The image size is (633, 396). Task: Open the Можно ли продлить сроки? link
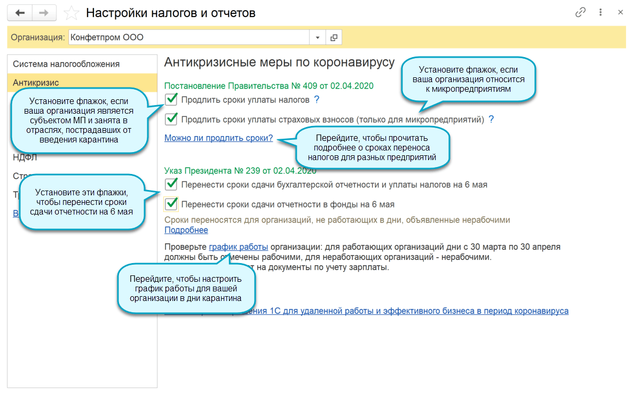pyautogui.click(x=218, y=138)
